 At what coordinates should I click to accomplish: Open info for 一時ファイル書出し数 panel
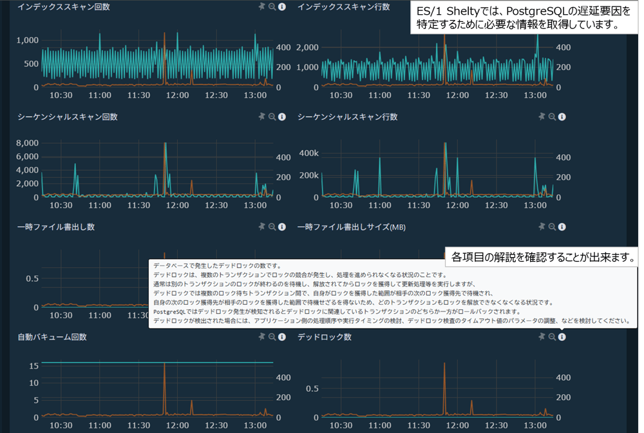pos(281,226)
